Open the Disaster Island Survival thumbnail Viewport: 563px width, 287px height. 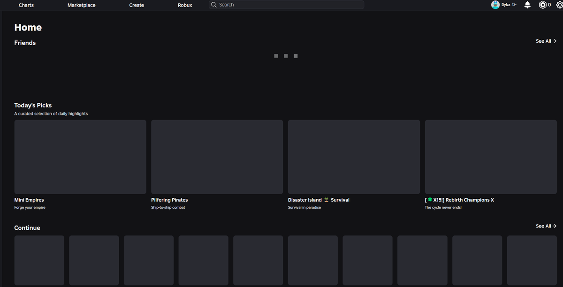click(x=354, y=157)
